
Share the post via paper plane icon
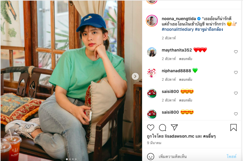(x=174, y=128)
